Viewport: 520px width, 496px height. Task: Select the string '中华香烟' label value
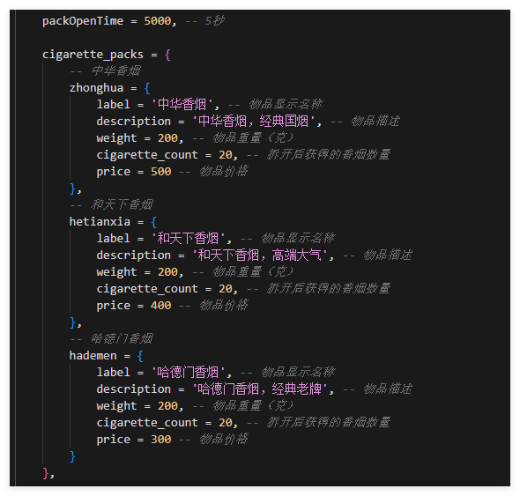(182, 105)
